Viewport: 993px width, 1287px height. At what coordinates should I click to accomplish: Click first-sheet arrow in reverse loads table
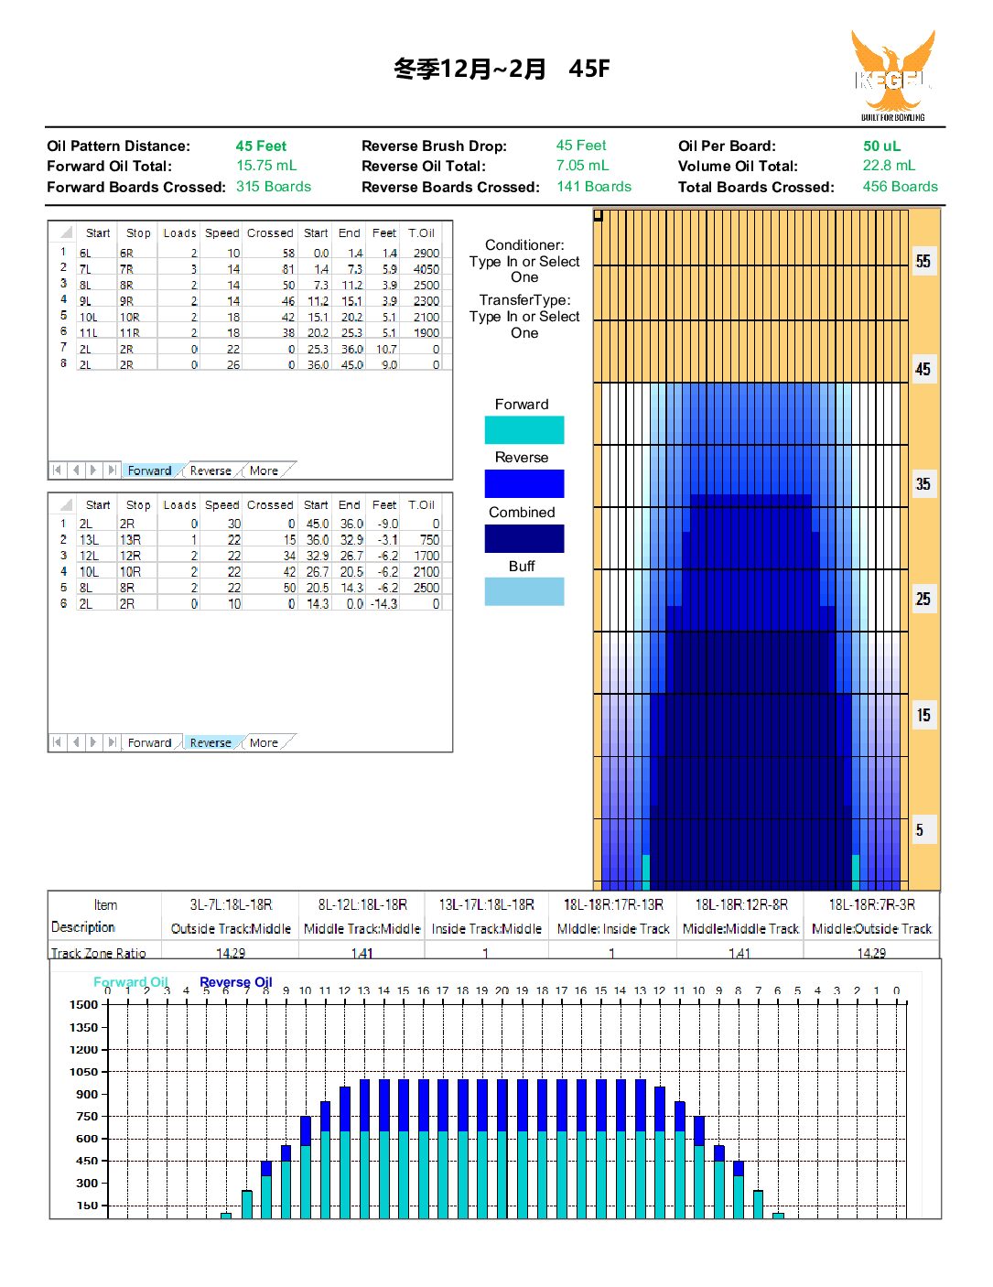(x=57, y=742)
